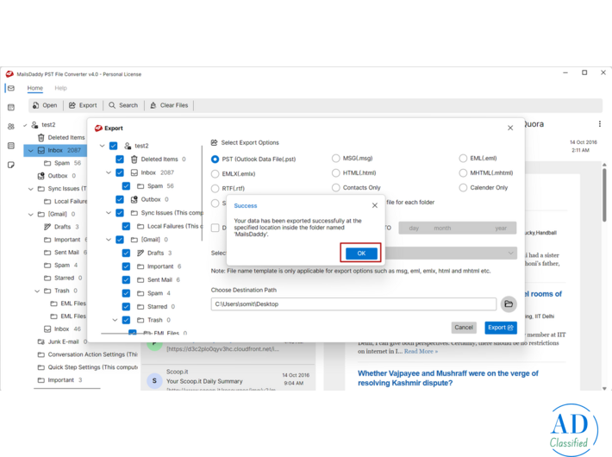
Task: Collapse Inbox node in Export tree
Action: [109, 172]
